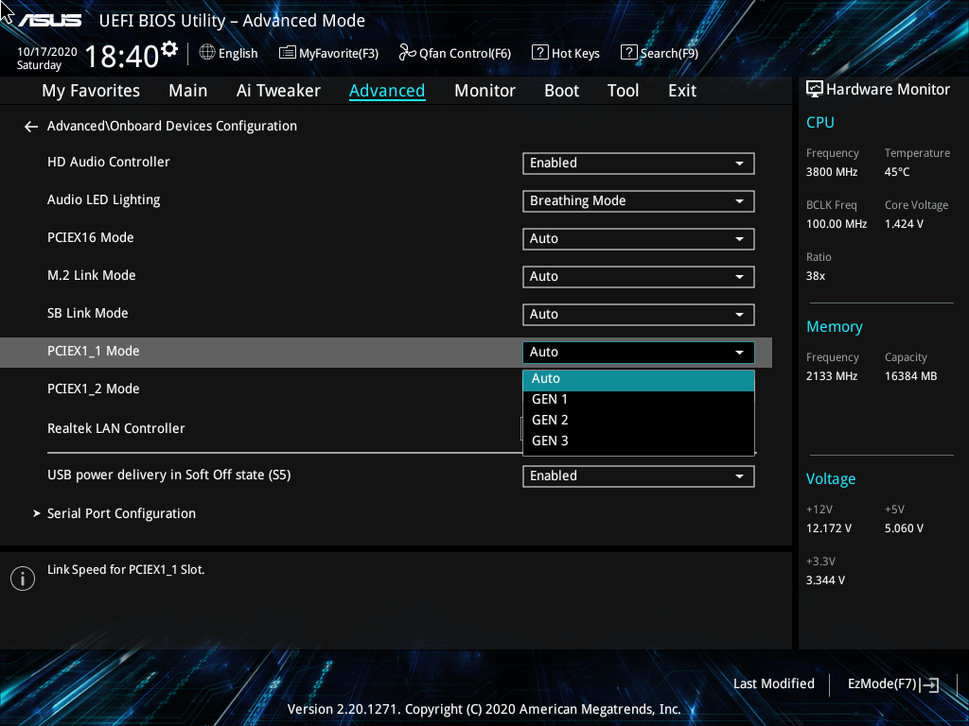Click the memory capacity 16384 MB
The width and height of the screenshot is (969, 726).
point(911,376)
